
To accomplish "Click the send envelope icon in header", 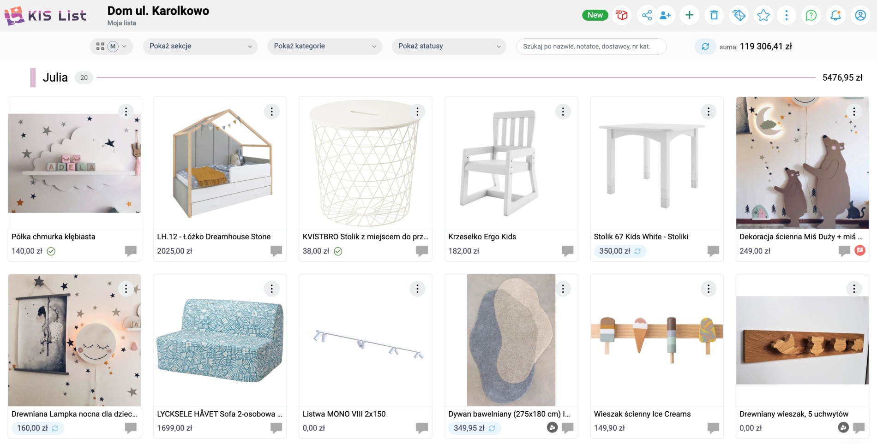I will click(739, 15).
